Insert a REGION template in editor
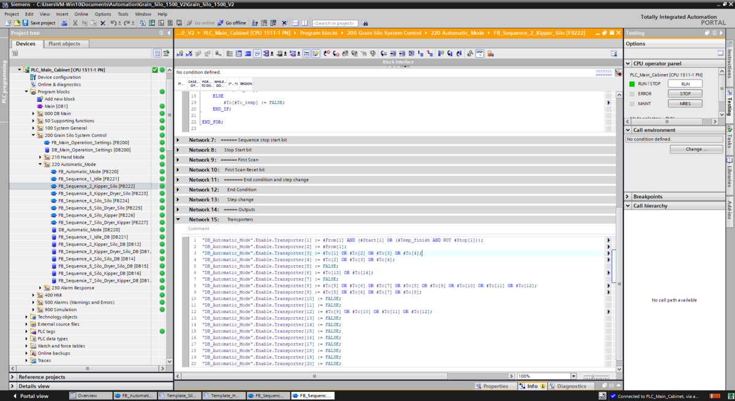The width and height of the screenshot is (735, 401). tap(246, 83)
